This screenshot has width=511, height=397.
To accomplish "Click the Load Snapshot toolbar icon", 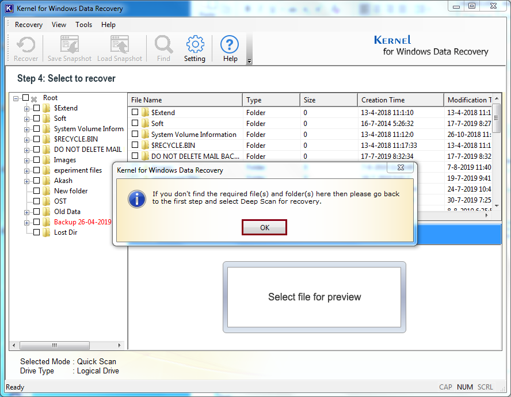I will [120, 44].
